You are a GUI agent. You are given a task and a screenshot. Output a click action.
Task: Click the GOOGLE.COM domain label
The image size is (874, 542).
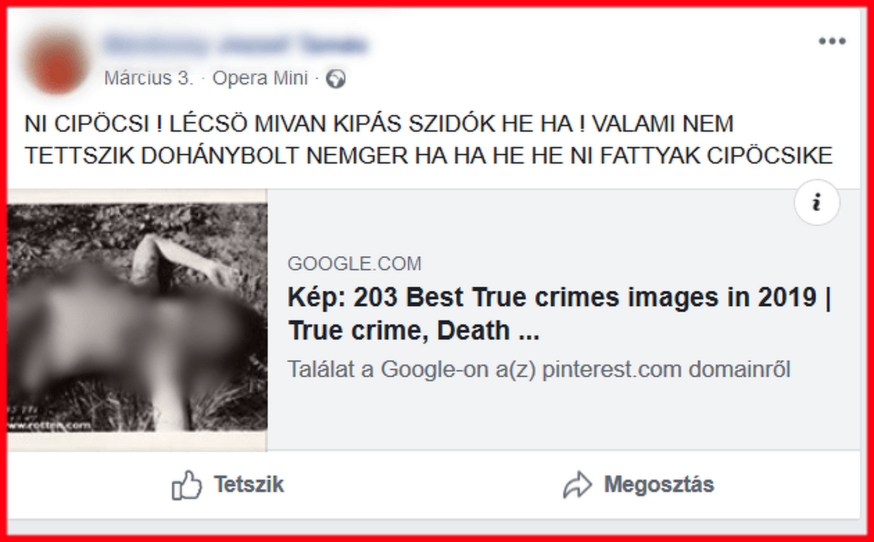click(355, 264)
